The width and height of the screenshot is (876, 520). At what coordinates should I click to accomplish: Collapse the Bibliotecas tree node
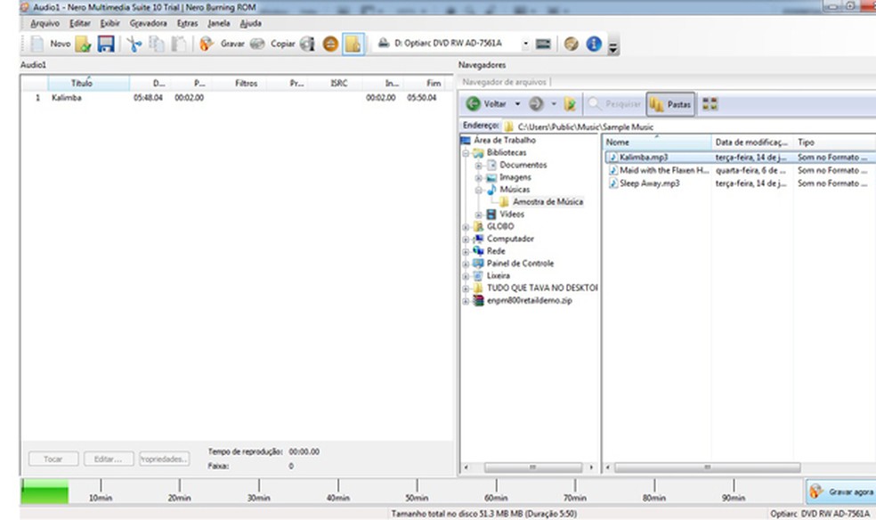(466, 153)
